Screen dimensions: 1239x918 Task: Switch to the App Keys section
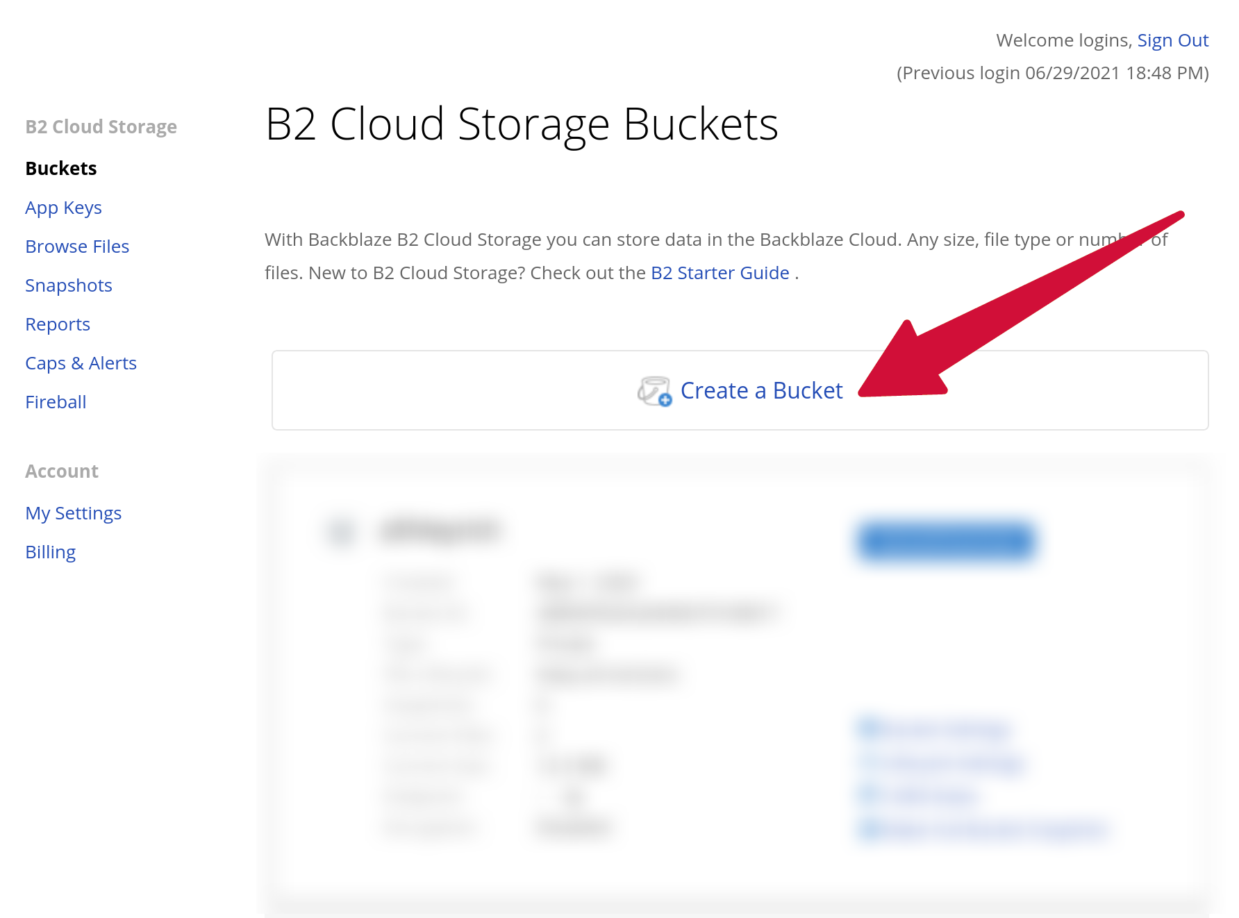tap(64, 207)
